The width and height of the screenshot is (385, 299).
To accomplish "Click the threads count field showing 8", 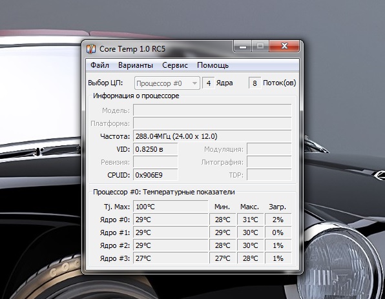I will coord(255,83).
